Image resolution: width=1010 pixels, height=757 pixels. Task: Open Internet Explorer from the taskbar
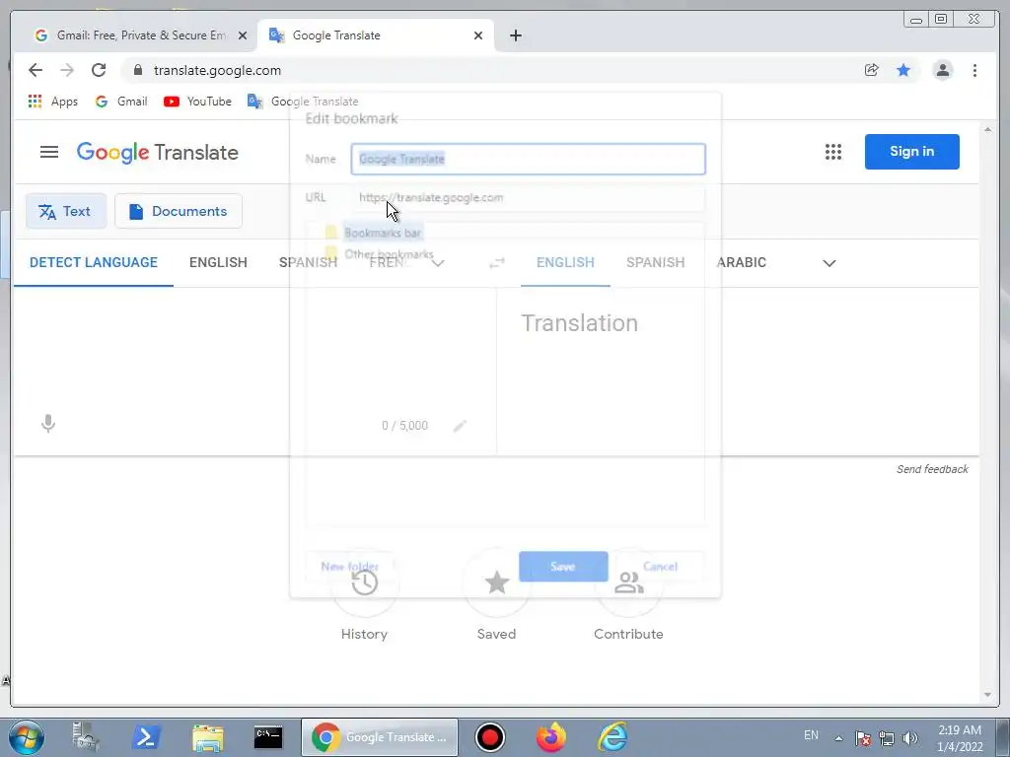612,737
